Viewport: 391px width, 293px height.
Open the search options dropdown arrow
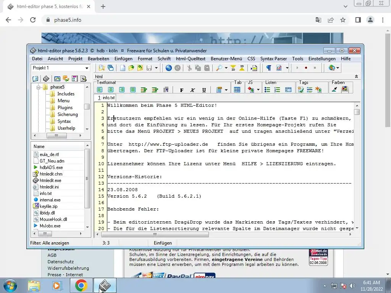[226, 68]
